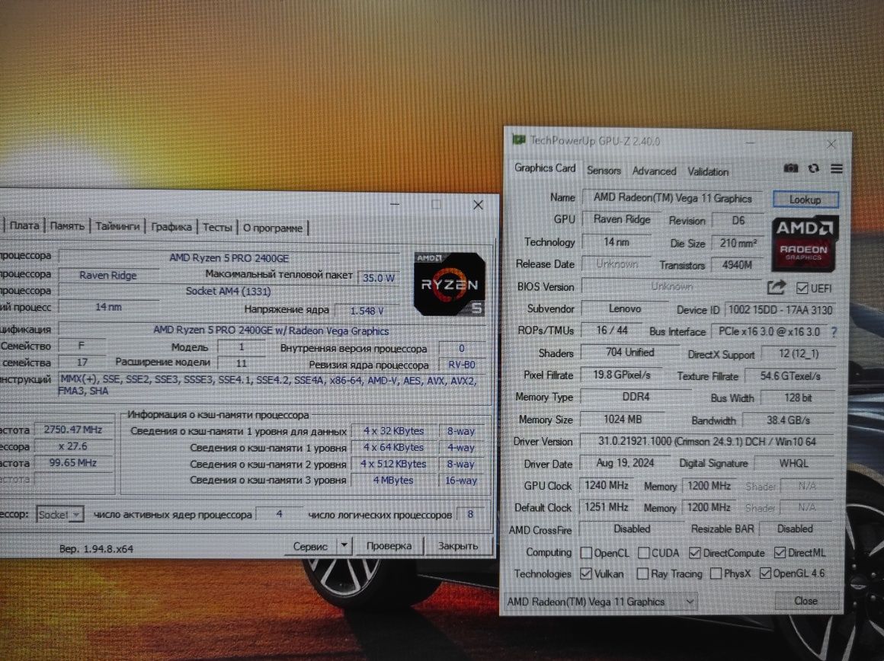Minimize the CPU-Z window
This screenshot has width=884, height=661.
(x=395, y=204)
